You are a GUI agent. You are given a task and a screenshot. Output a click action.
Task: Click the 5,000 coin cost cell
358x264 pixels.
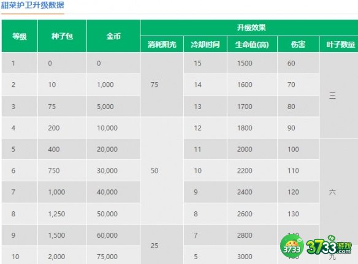point(113,107)
